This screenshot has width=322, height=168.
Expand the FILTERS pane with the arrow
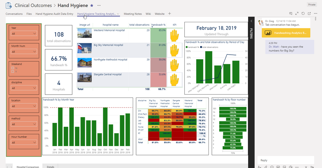pos(251,21)
